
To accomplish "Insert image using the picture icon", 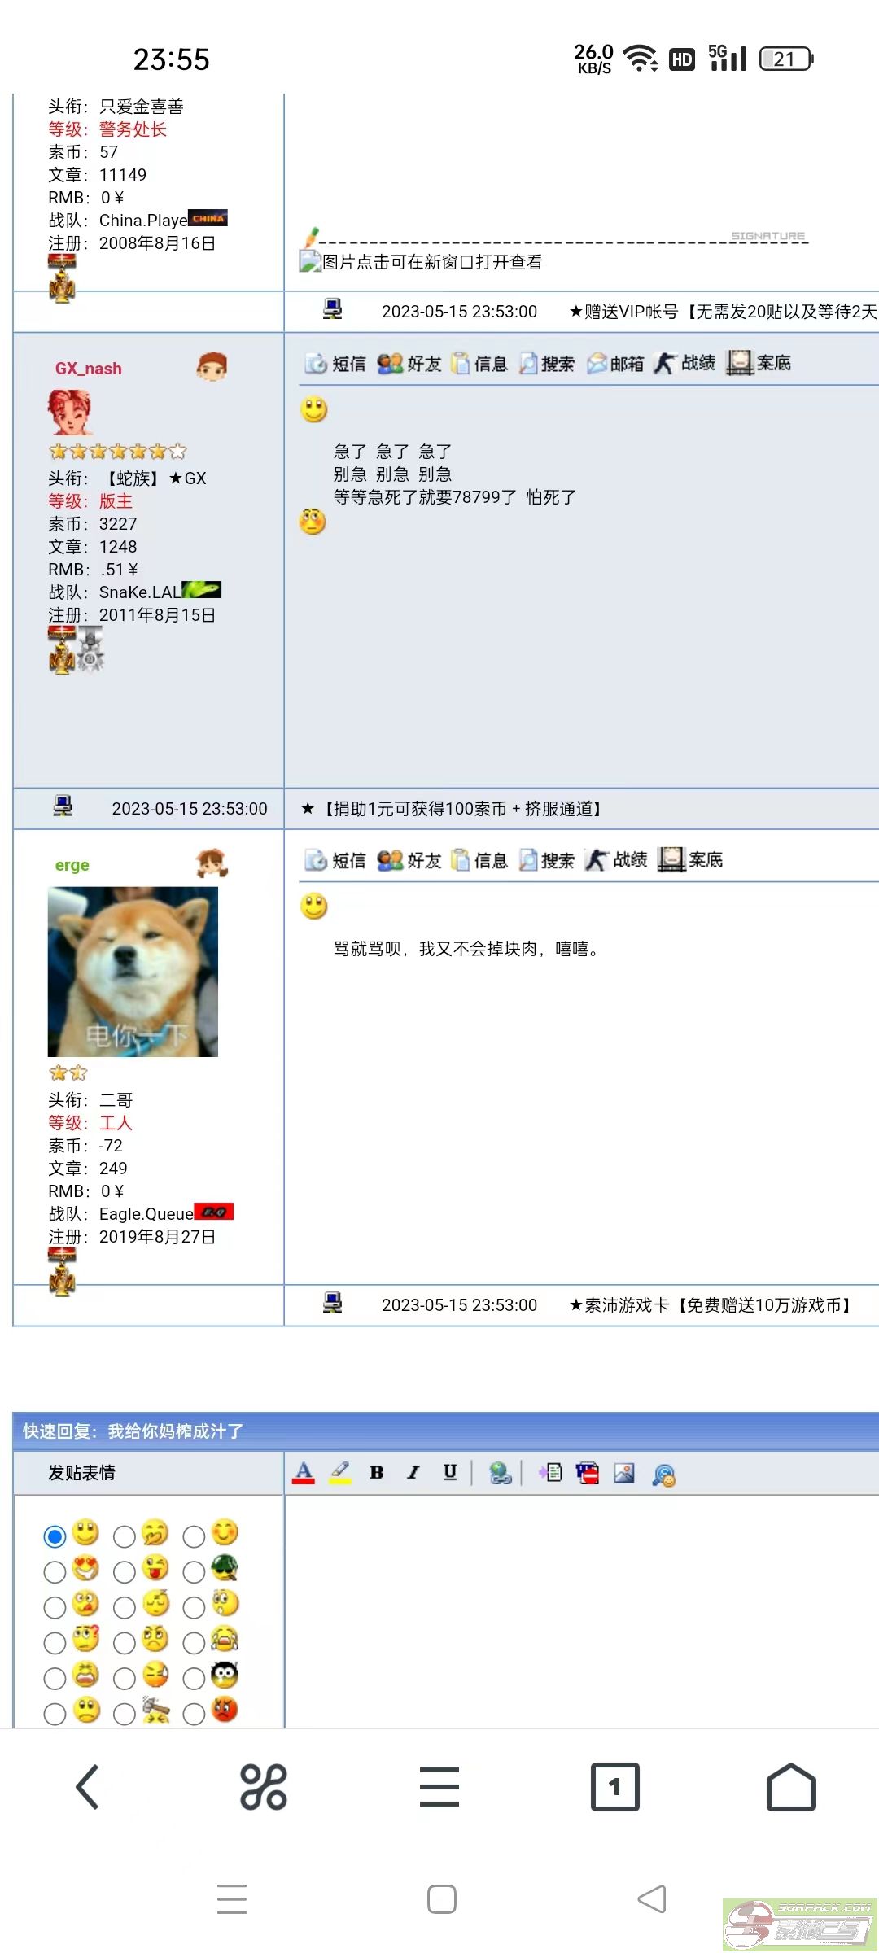I will coord(624,1473).
